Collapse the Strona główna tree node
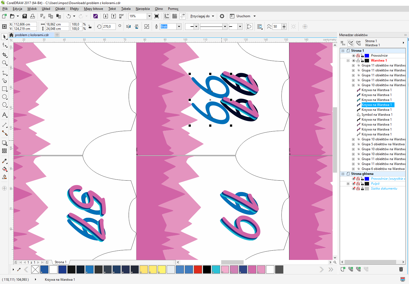 343,174
